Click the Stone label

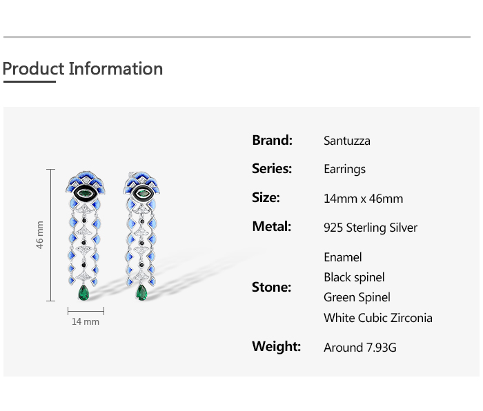pos(271,288)
